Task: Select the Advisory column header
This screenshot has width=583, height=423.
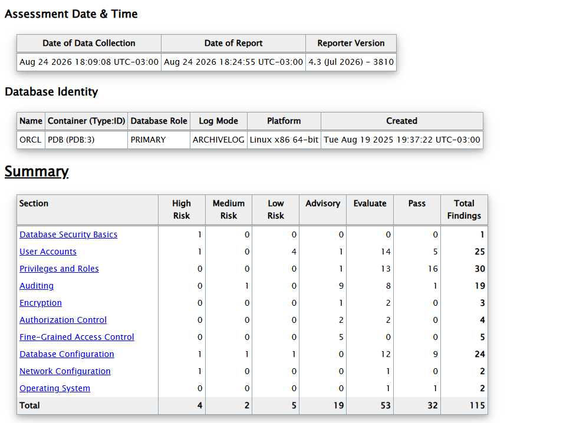Action: coord(322,210)
